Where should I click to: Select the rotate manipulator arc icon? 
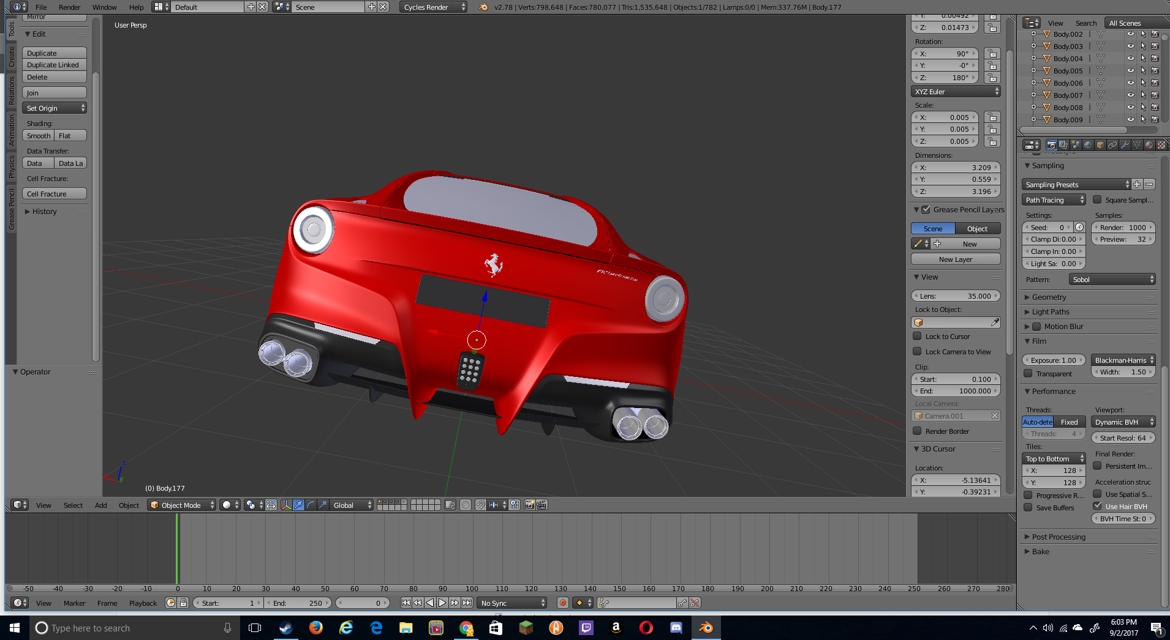[311, 505]
